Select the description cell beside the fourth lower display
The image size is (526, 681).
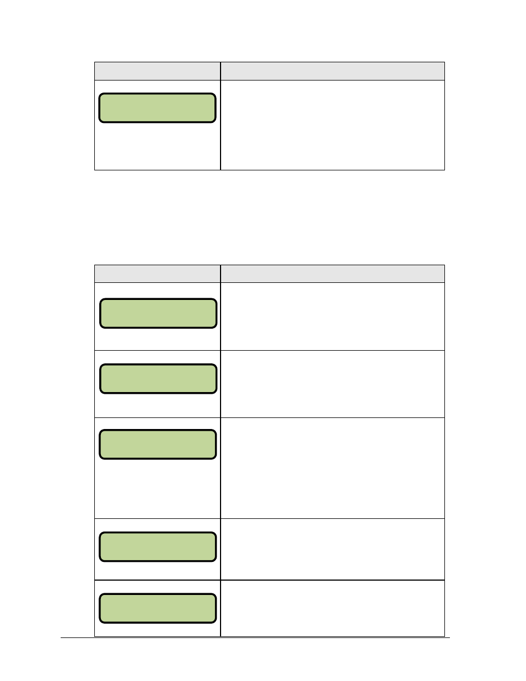(332, 549)
